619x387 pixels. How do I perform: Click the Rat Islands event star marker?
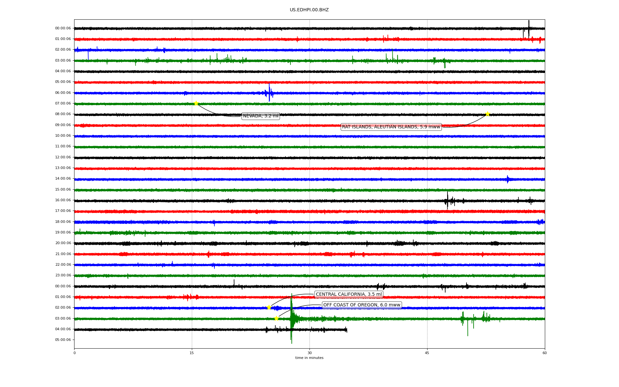[x=487, y=114]
